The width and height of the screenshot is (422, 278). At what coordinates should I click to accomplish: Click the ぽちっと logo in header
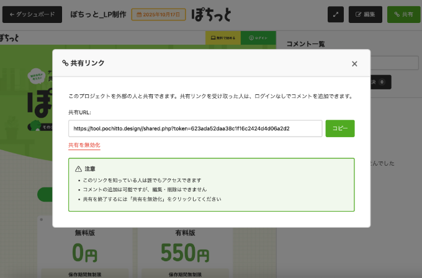coord(213,14)
